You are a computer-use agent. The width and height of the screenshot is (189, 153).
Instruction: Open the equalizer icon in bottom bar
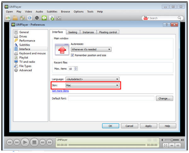tap(178, 145)
